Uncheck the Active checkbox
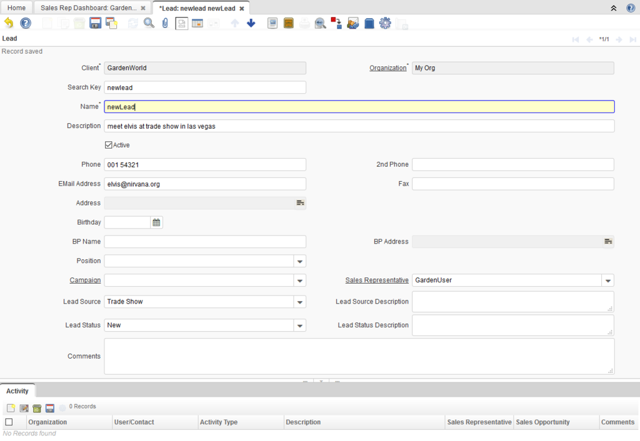The image size is (640, 441). 109,145
